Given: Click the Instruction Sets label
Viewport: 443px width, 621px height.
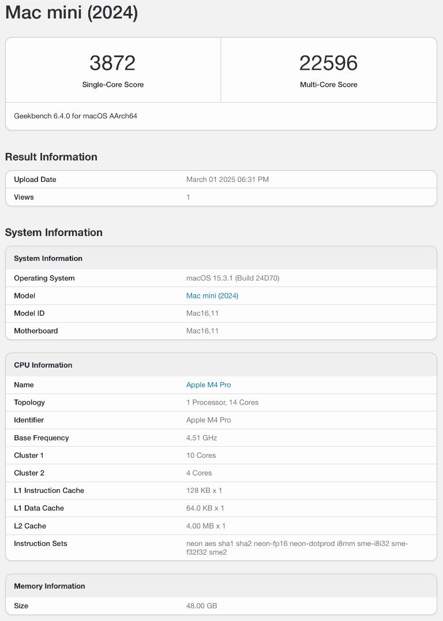Looking at the screenshot, I should coord(40,544).
